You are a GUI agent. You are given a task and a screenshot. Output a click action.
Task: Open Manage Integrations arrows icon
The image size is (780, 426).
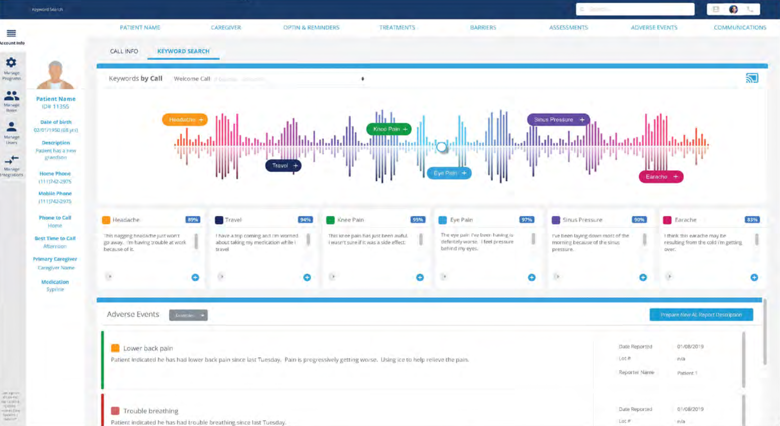point(11,159)
